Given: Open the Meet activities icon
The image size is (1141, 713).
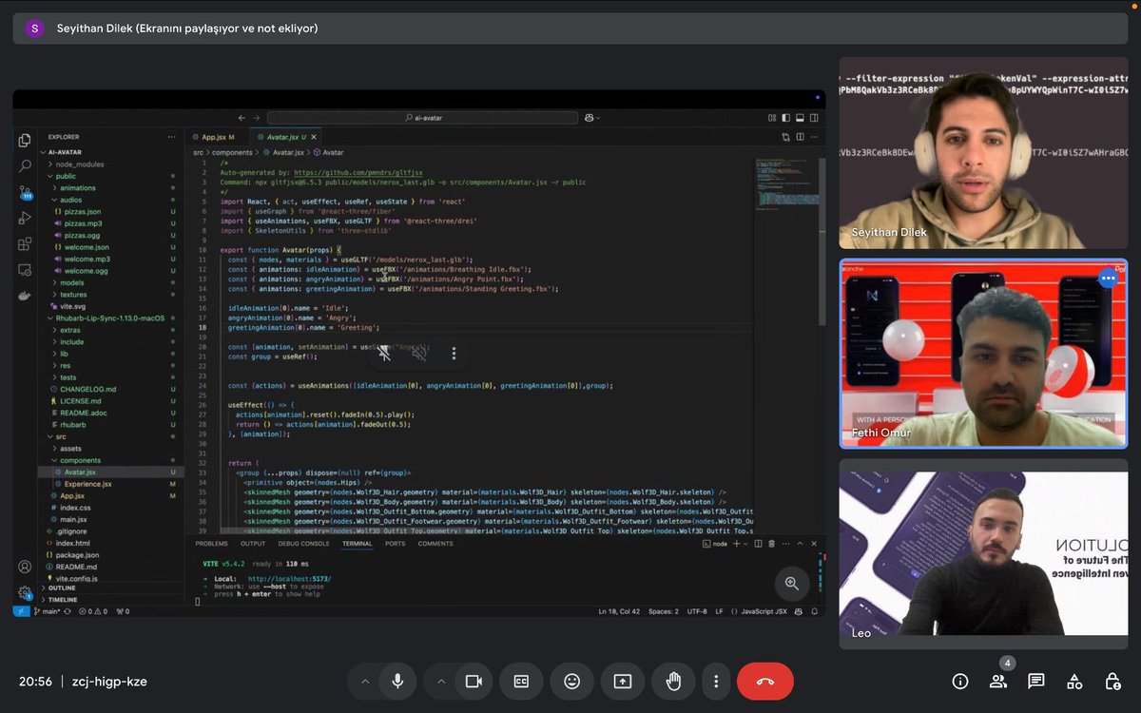Looking at the screenshot, I should [x=1074, y=681].
